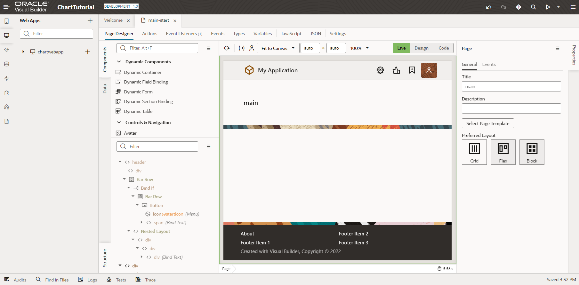Open the Event Listeners tab
This screenshot has width=579, height=285.
(184, 34)
